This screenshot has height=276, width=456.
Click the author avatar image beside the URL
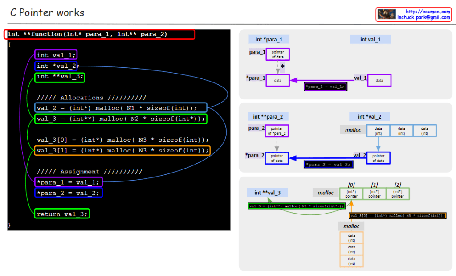[386, 14]
